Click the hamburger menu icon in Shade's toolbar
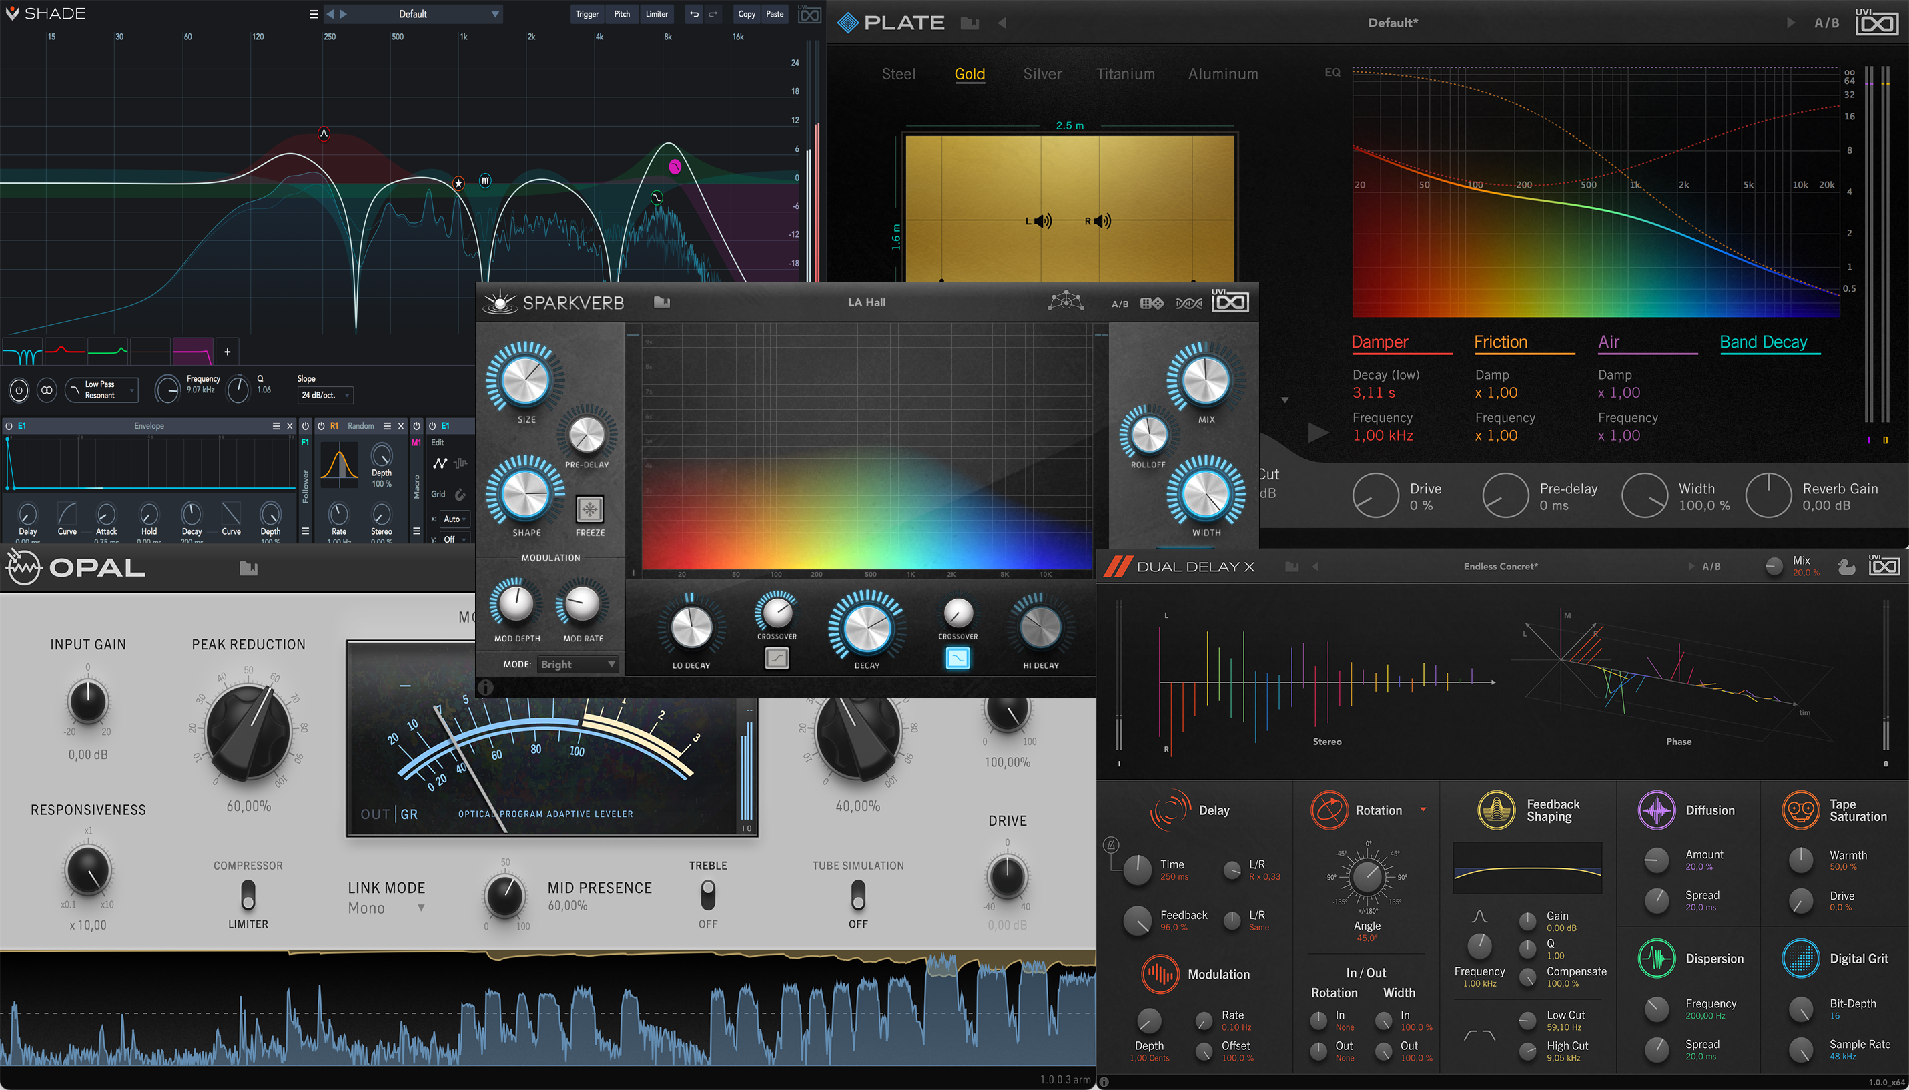Image resolution: width=1909 pixels, height=1090 pixels. click(314, 13)
